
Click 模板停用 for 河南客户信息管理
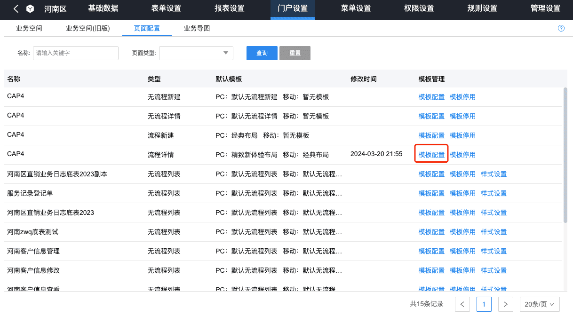tap(462, 251)
